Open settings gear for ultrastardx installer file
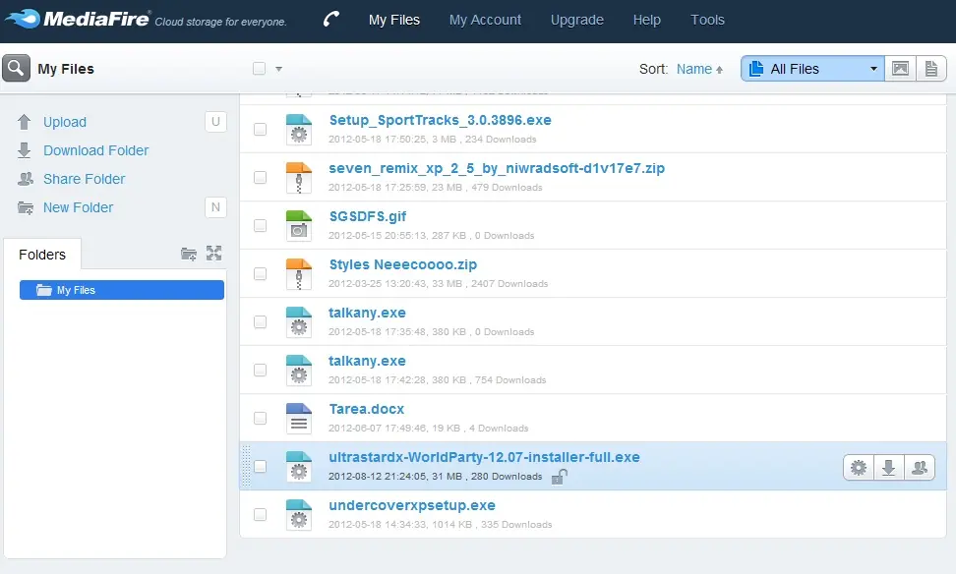This screenshot has width=956, height=574. click(x=859, y=468)
